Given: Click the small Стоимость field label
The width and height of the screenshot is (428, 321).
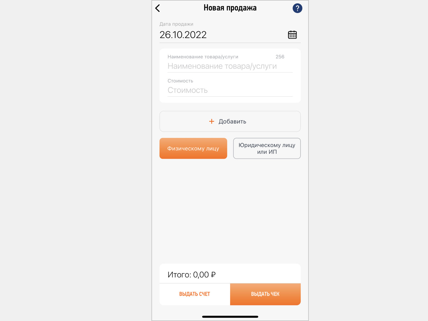Looking at the screenshot, I should click(x=180, y=81).
